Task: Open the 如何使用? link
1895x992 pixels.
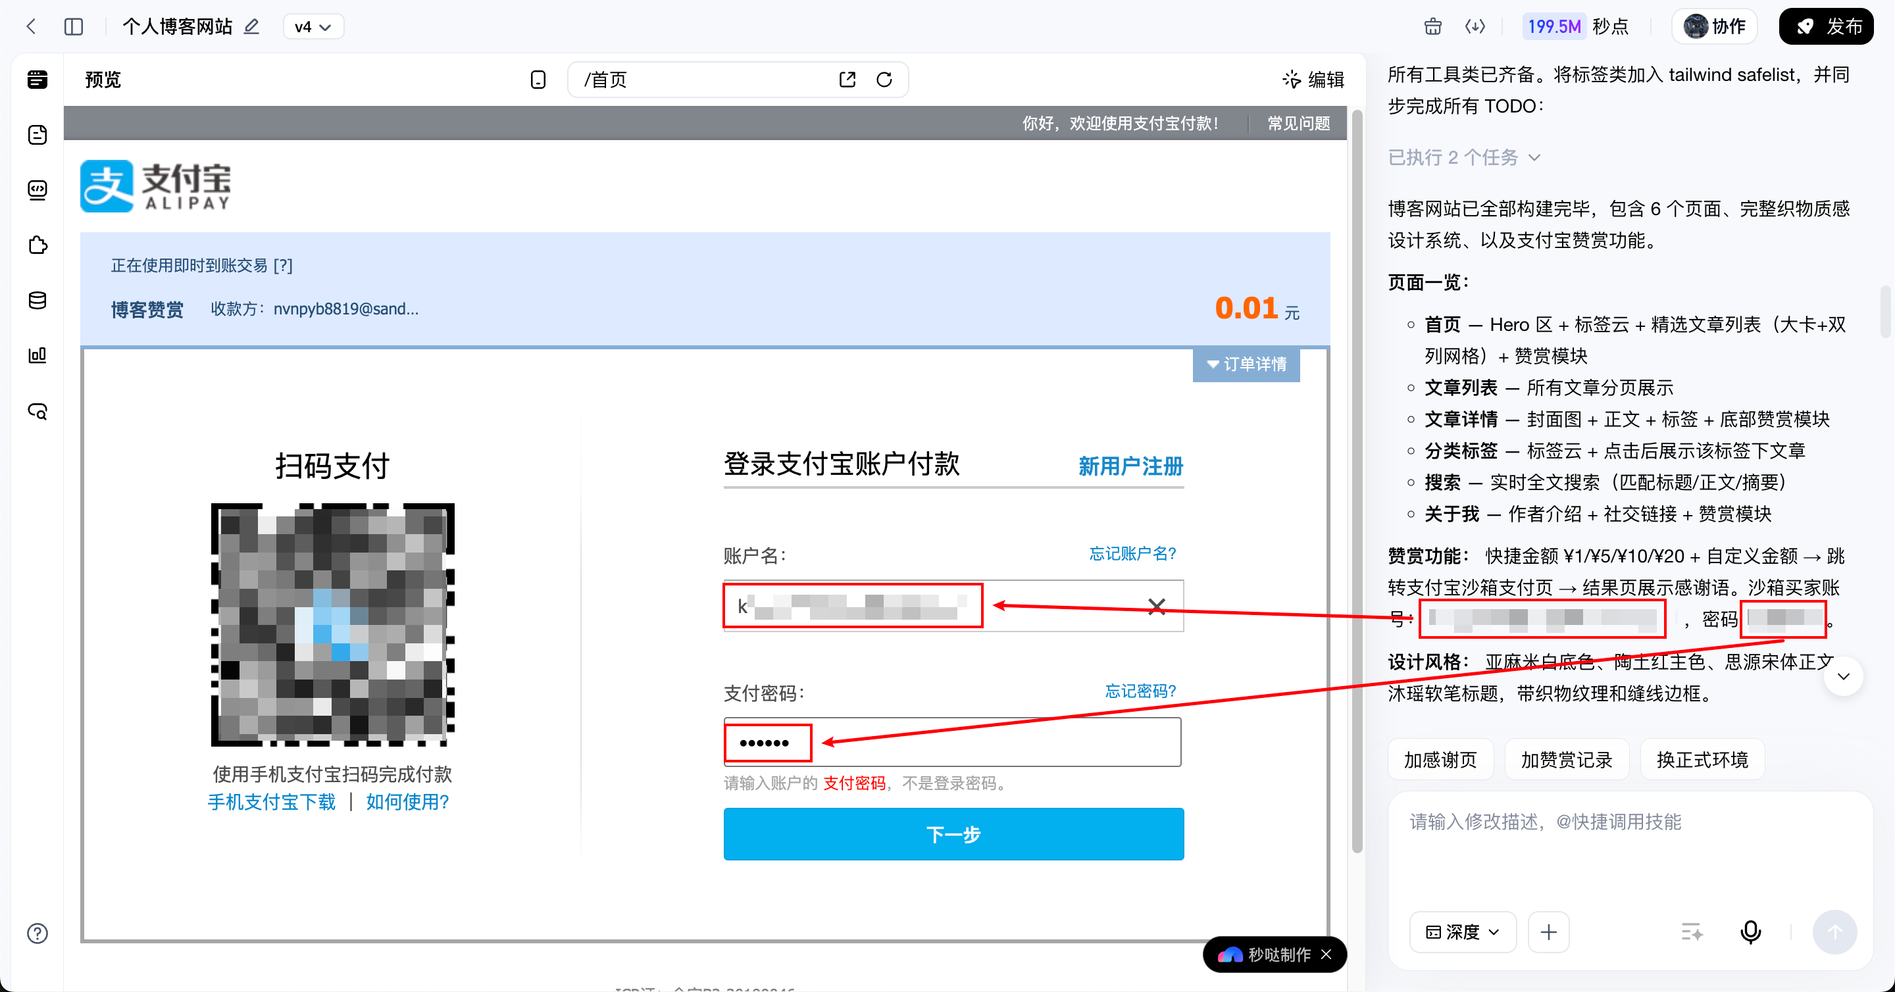Action: [x=407, y=801]
